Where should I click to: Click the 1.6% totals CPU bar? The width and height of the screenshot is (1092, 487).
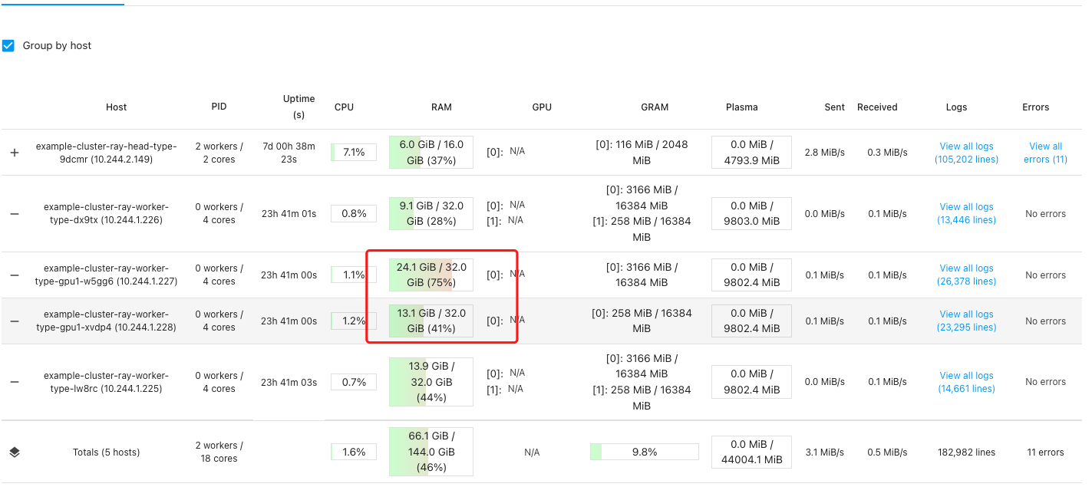[x=354, y=452]
